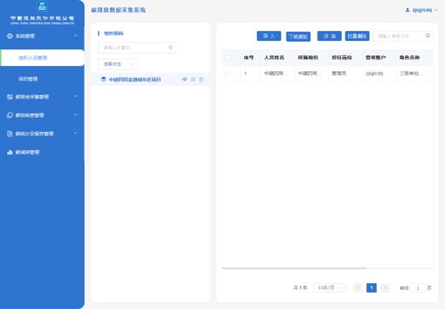Click the eye icon on 中建四局金融城东区项目 row
The width and height of the screenshot is (445, 309).
(184, 79)
